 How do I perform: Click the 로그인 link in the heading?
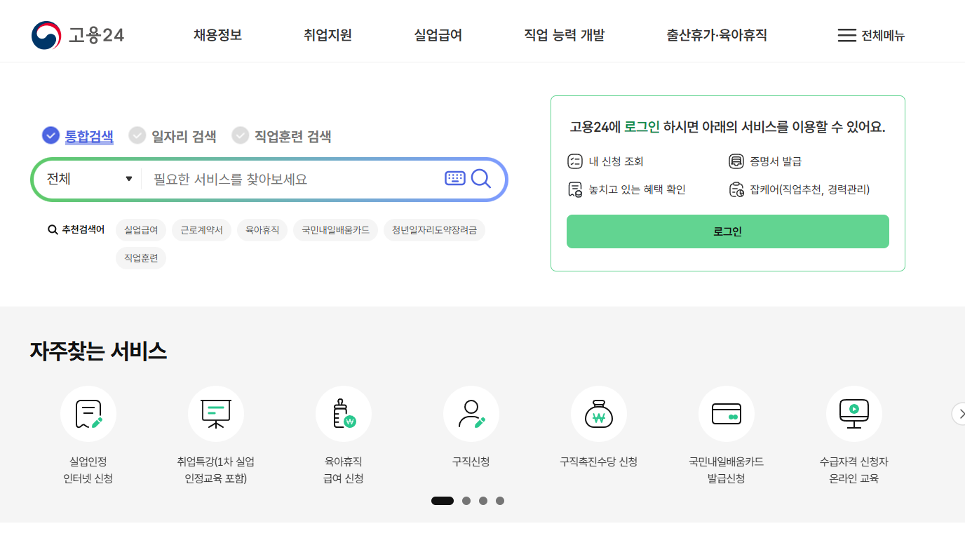click(x=642, y=127)
